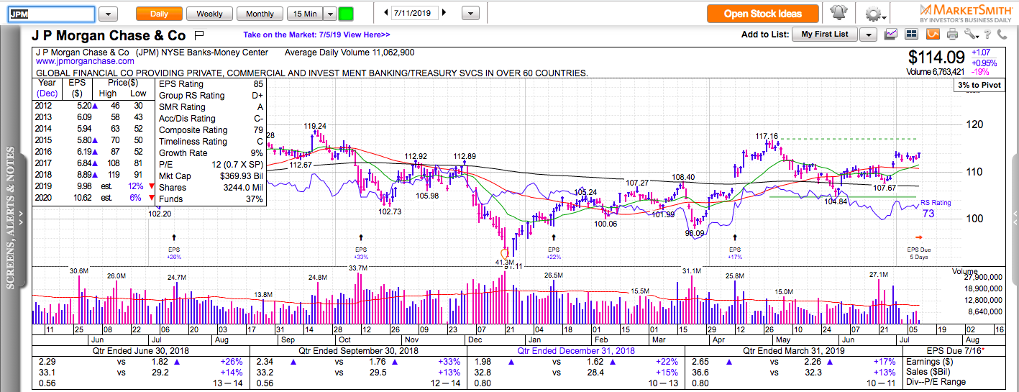Click the Group RS Rating D+ row

(x=211, y=96)
